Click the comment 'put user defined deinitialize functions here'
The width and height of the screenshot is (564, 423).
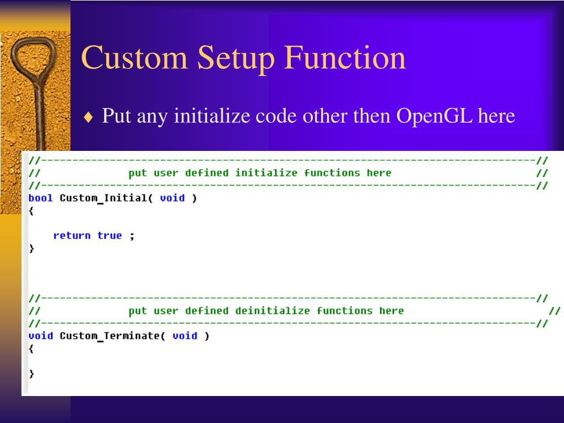[x=266, y=311]
